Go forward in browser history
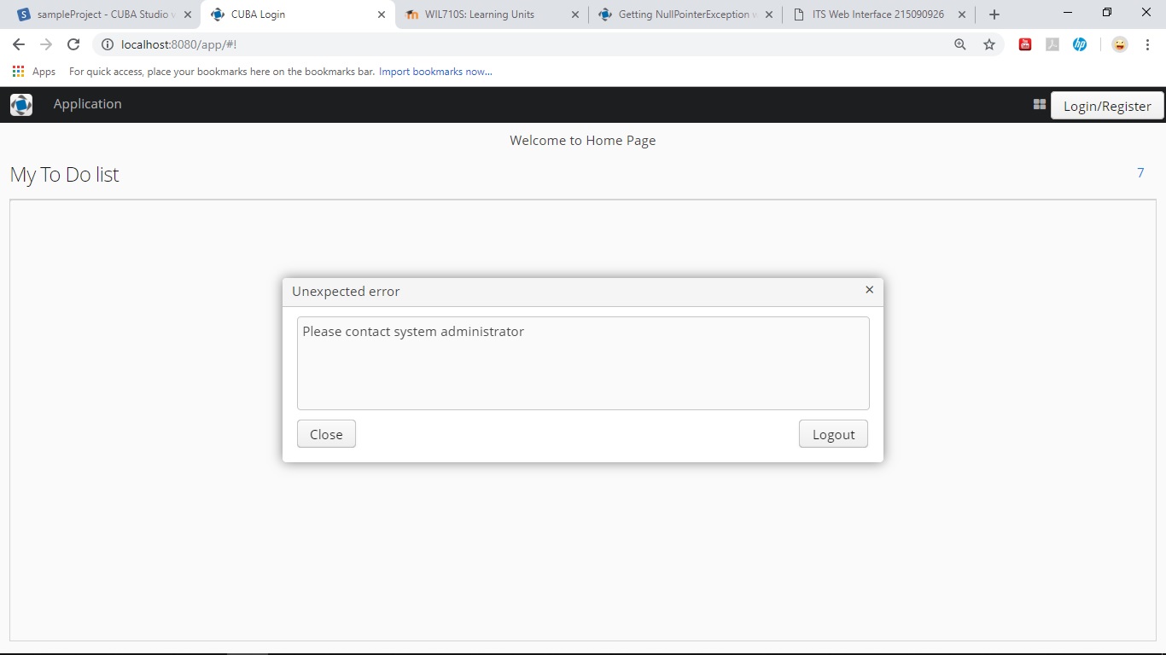Viewport: 1166px width, 655px height. coord(46,44)
